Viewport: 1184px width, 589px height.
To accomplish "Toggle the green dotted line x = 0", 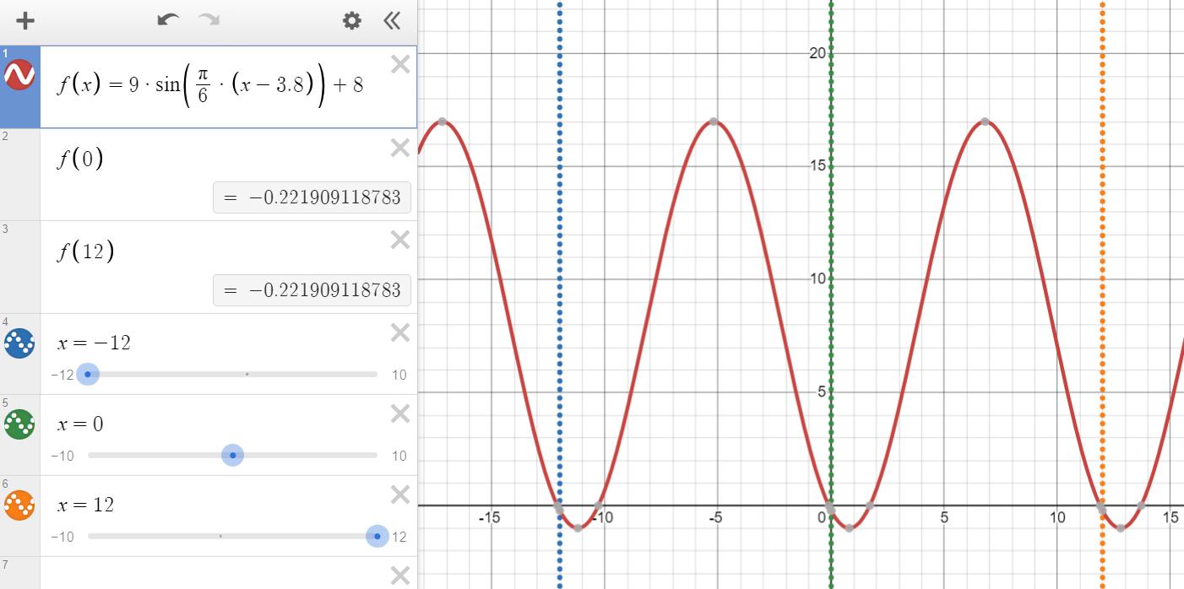I will [x=19, y=424].
